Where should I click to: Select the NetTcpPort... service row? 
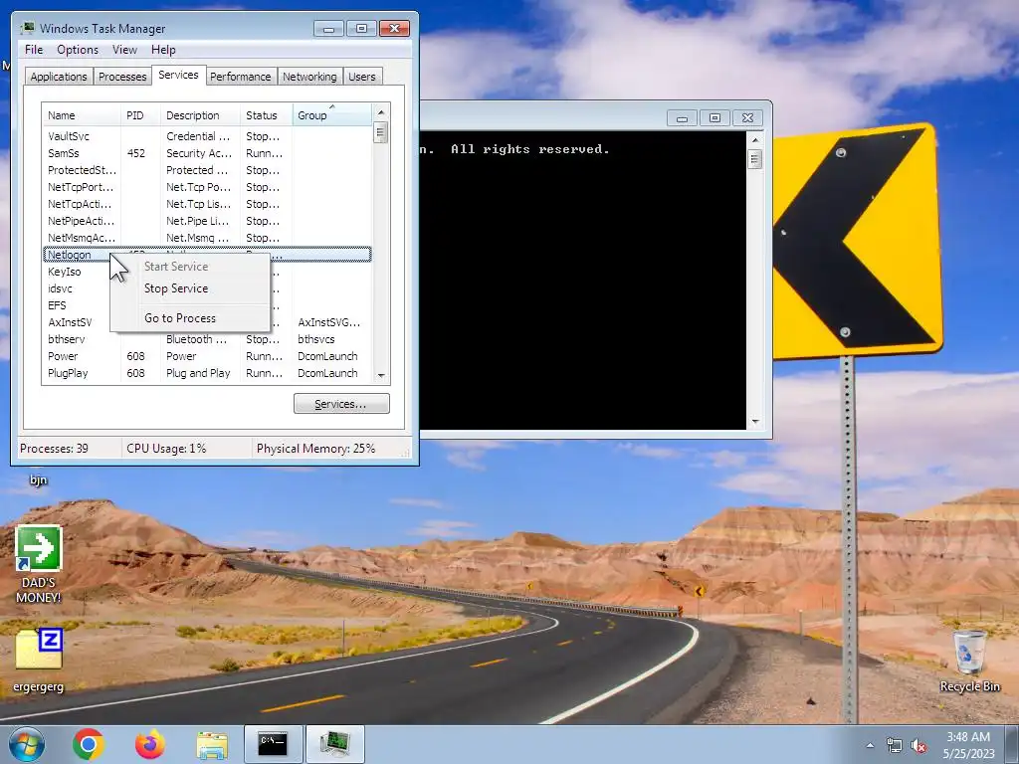click(207, 187)
